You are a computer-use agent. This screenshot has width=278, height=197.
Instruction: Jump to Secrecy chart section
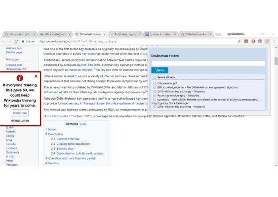[65, 149]
